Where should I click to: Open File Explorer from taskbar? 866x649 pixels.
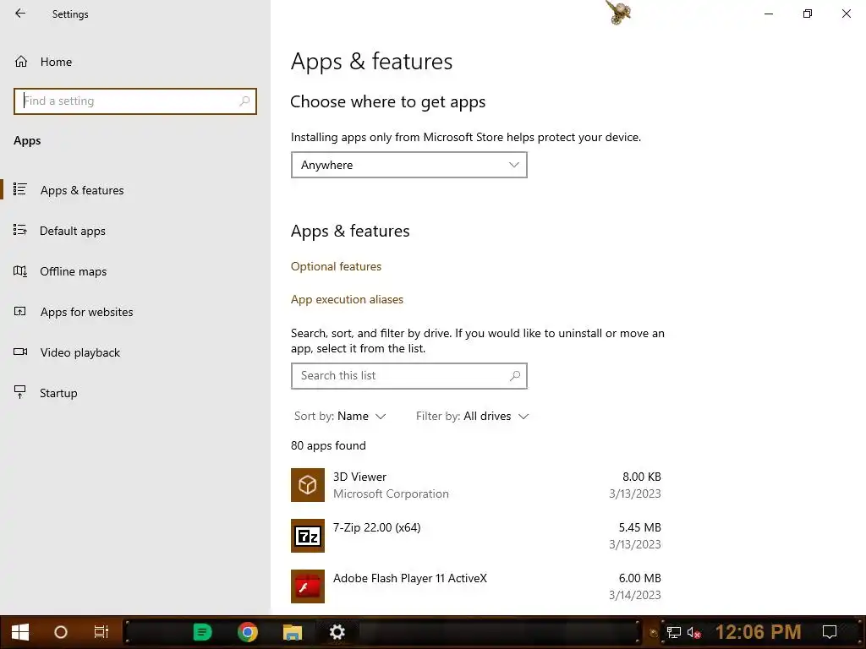point(292,632)
